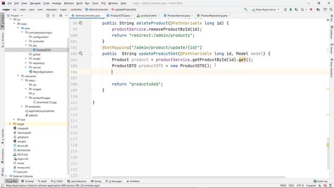Open the Event Log

pos(320,181)
